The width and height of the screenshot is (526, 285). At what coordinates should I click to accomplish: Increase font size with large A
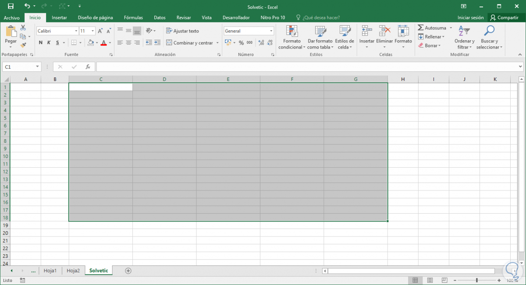[x=100, y=31]
